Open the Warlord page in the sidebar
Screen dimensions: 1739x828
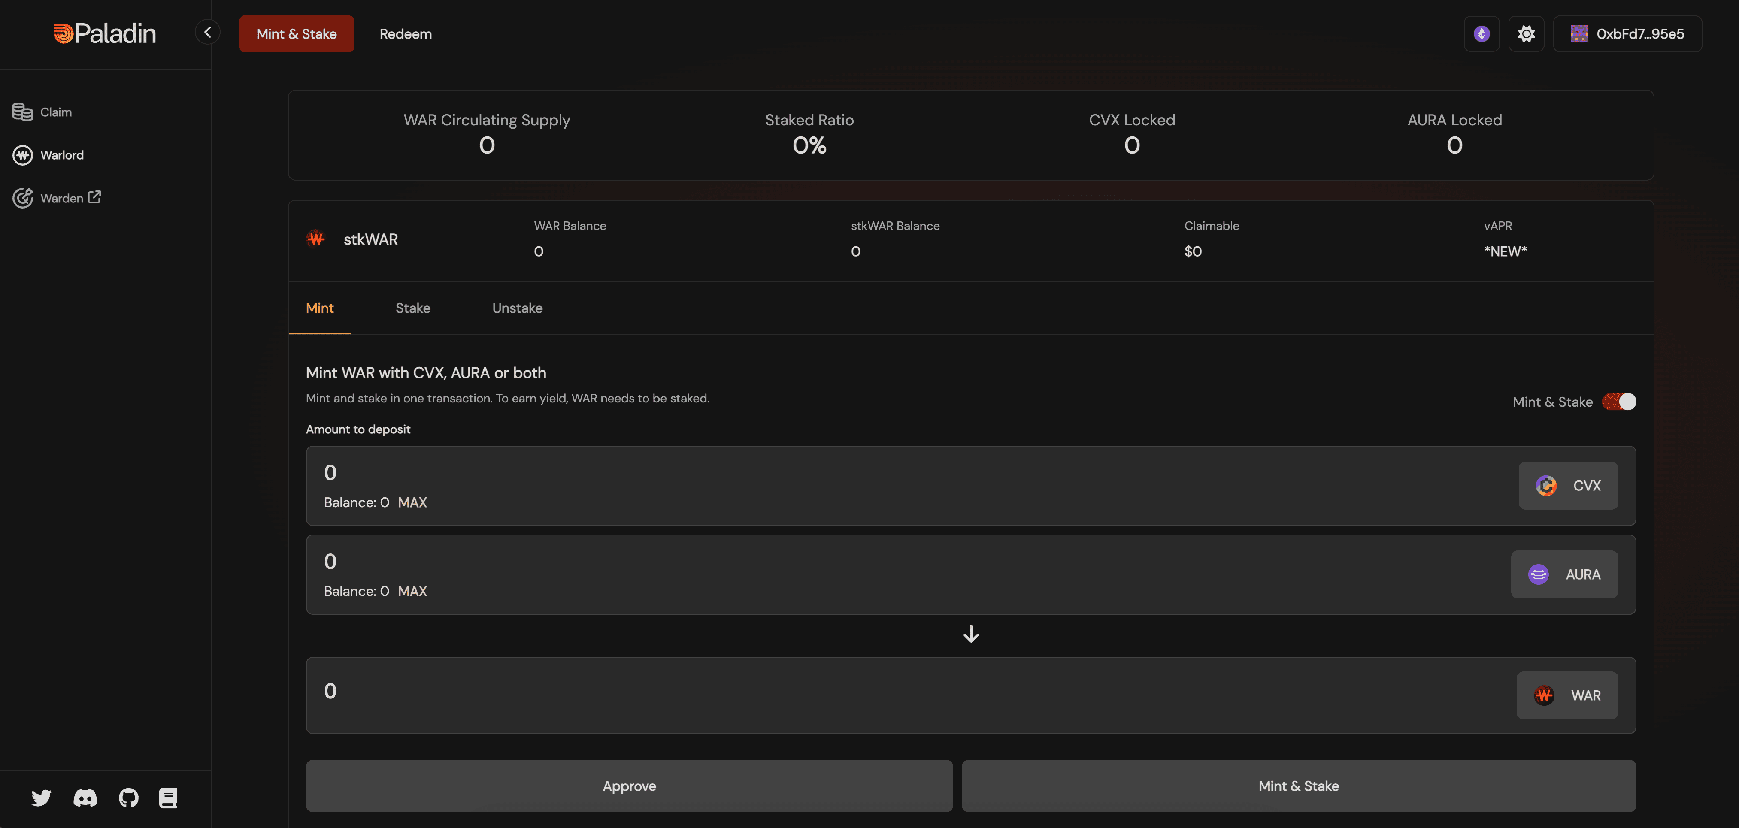[x=48, y=155]
